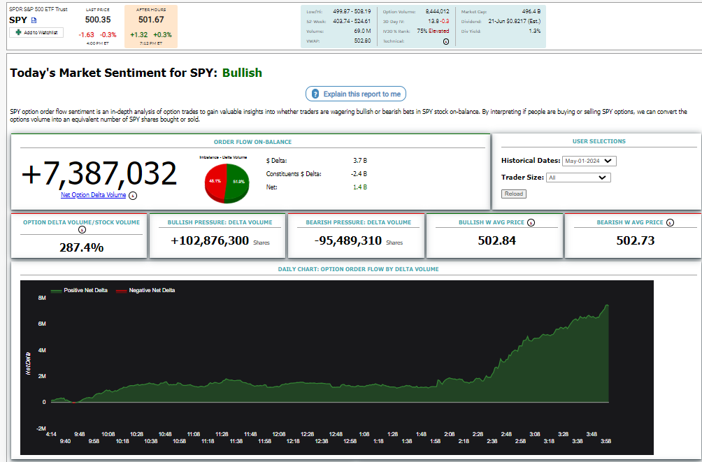Click Explain this report to me button
Screen dimensions: 702x462
point(356,94)
